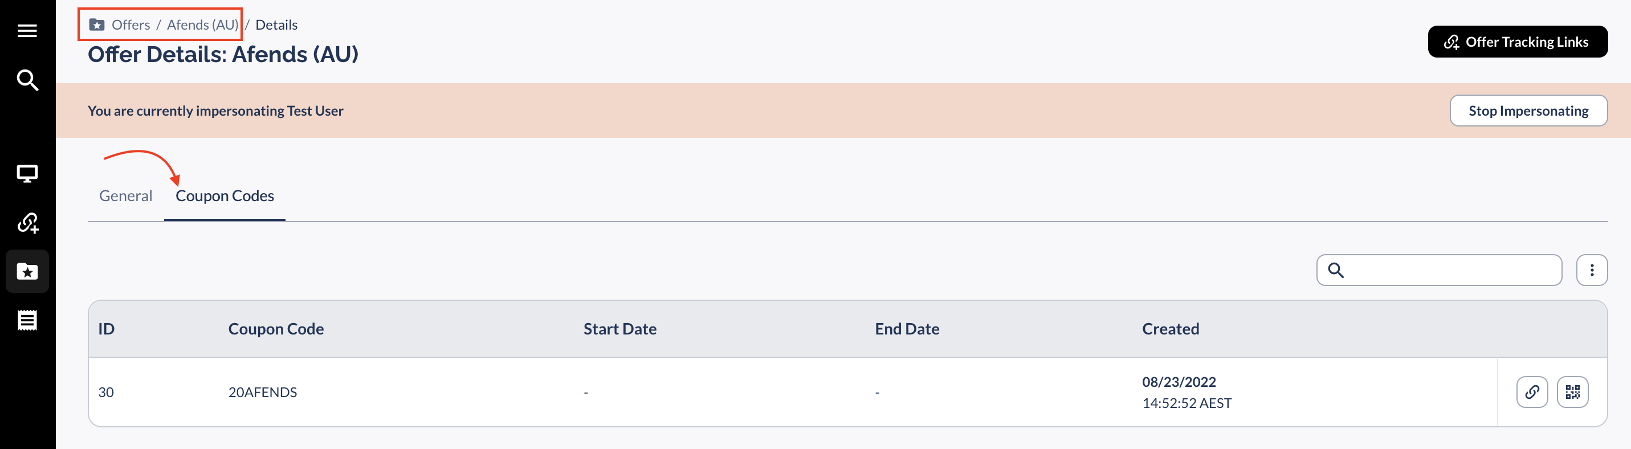Open the tracking links icon in sidebar
This screenshot has height=449, width=1631.
coord(27,222)
